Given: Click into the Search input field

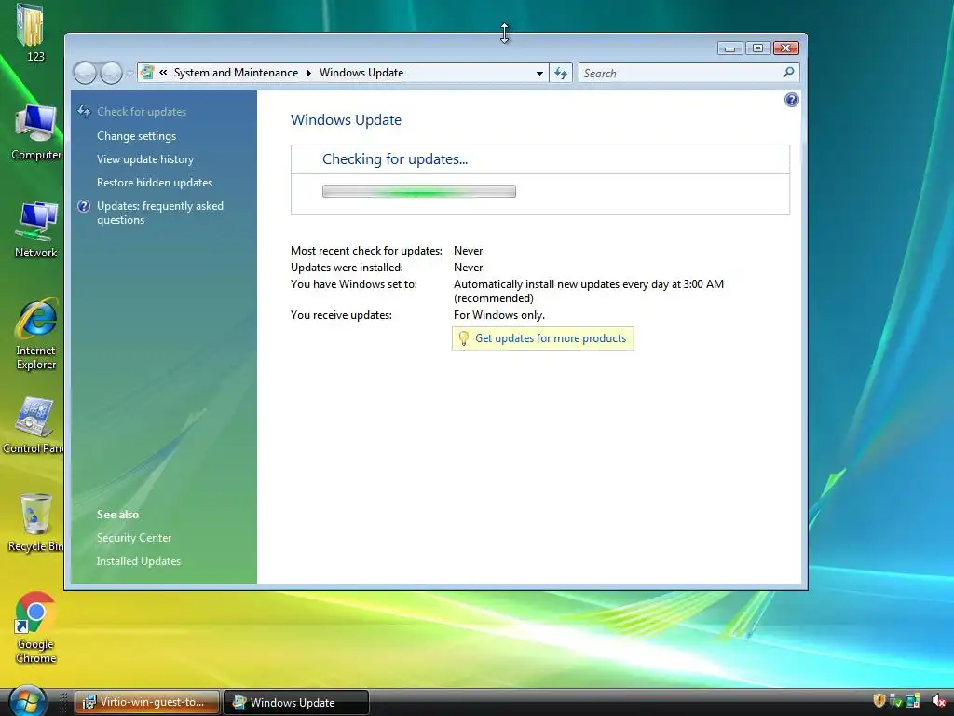Looking at the screenshot, I should click(680, 73).
